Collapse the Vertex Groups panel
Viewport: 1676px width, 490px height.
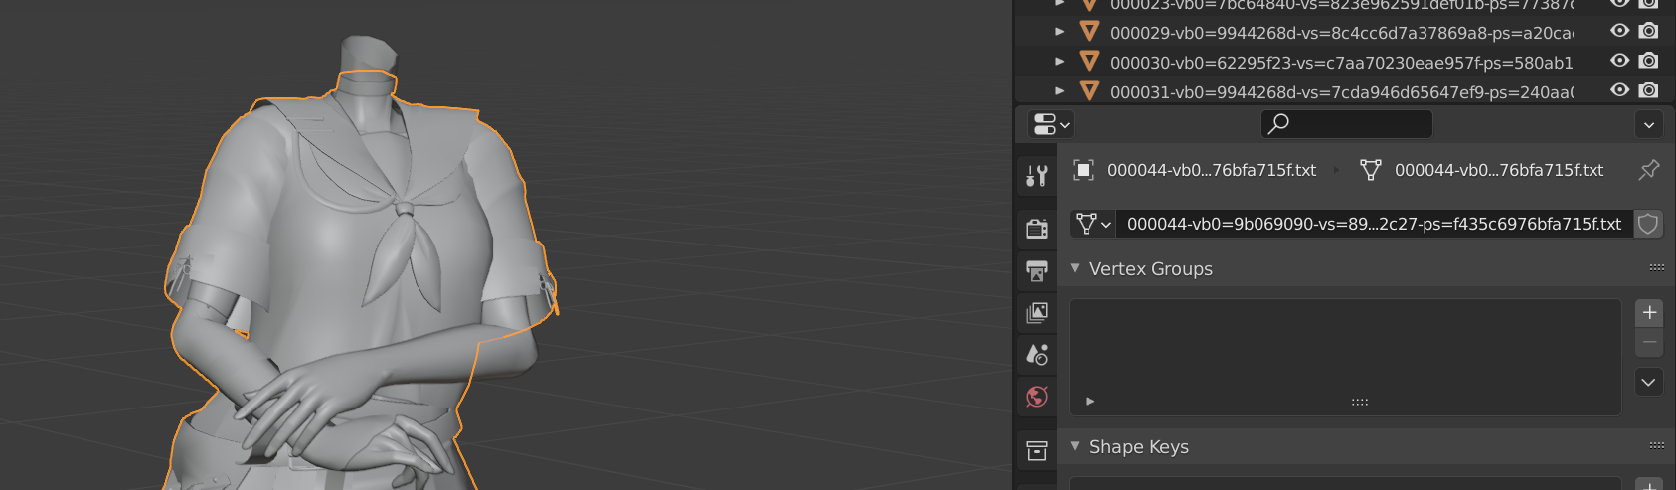click(x=1075, y=268)
